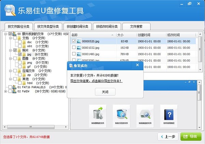Image resolution: width=205 pixels, height=144 pixels.
Task: Open the recover partition files icon
Action: click(121, 114)
